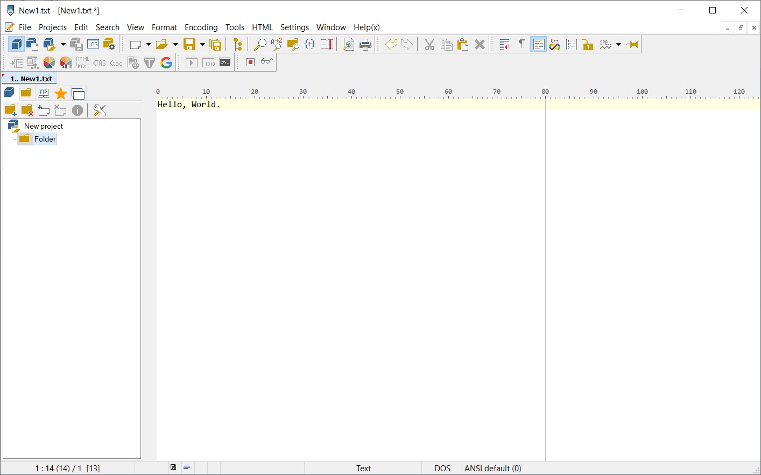761x475 pixels.
Task: Select Folder in the project tree
Action: 45,139
